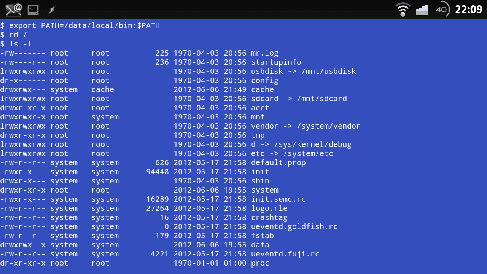Tap the mail notification icon

click(14, 9)
